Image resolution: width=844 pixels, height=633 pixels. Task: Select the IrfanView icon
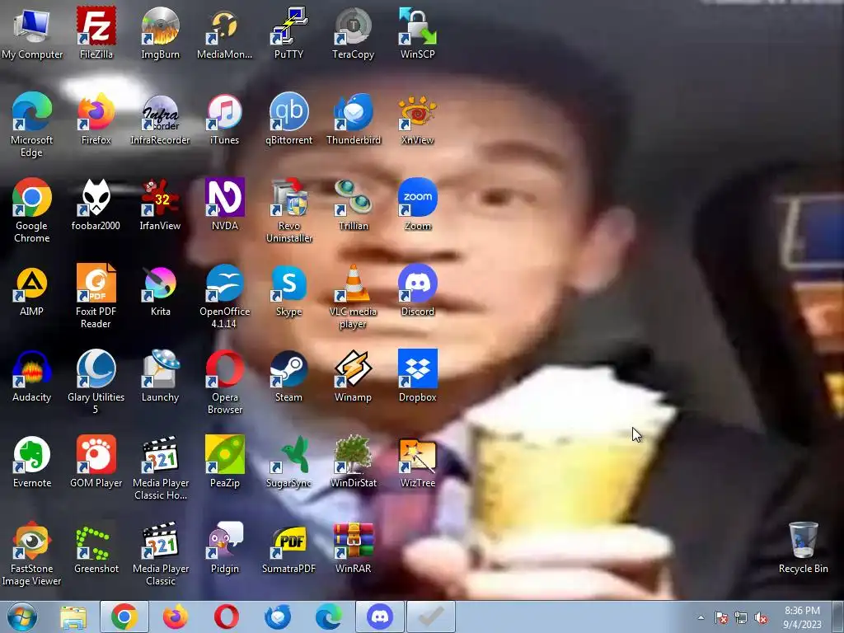click(161, 204)
